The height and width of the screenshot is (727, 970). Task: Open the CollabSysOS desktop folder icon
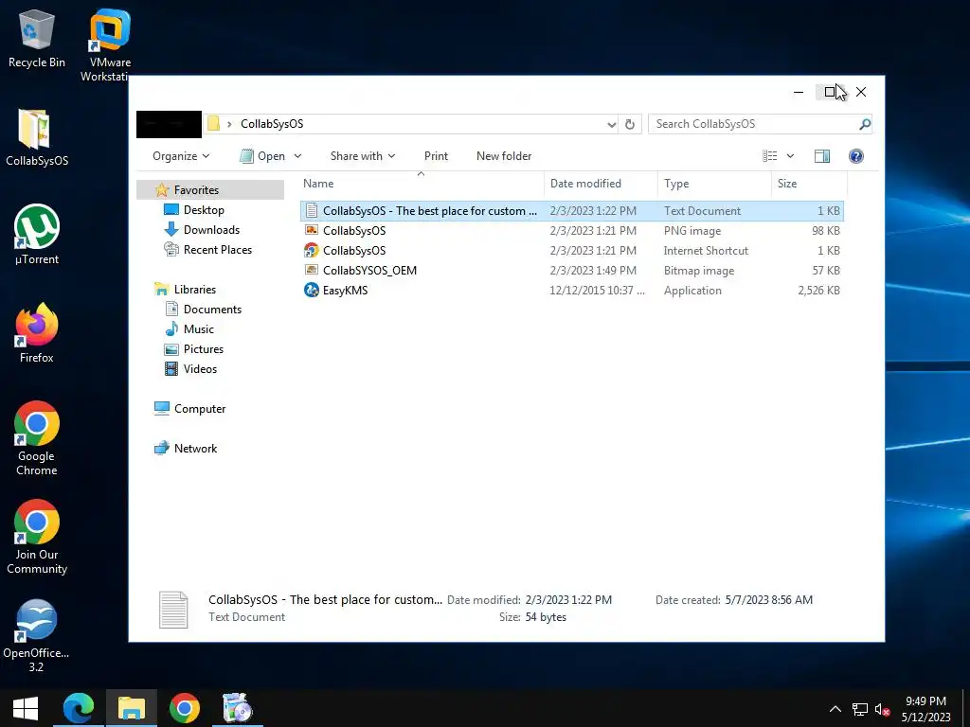click(x=37, y=137)
